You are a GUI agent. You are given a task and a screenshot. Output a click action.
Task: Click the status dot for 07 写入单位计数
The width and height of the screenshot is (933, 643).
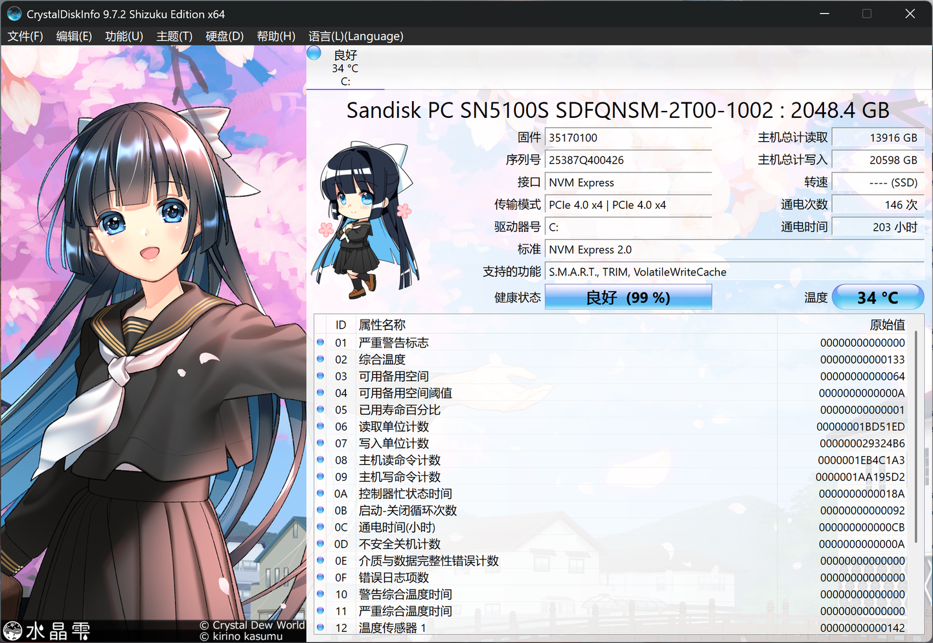point(321,443)
